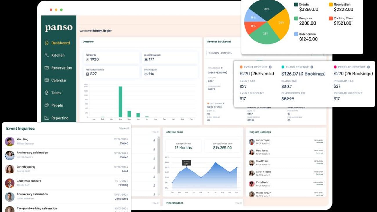Click the Reservation sidebar icon
The height and width of the screenshot is (212, 377).
coord(47,68)
